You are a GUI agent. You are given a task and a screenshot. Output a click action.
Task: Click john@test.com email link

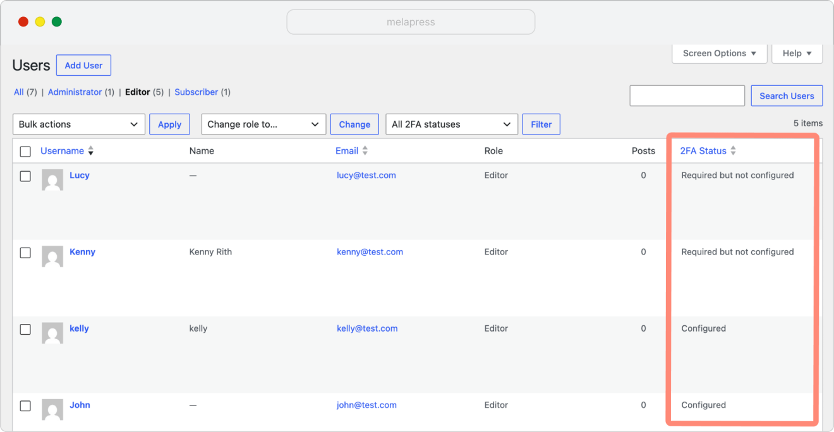pyautogui.click(x=366, y=405)
